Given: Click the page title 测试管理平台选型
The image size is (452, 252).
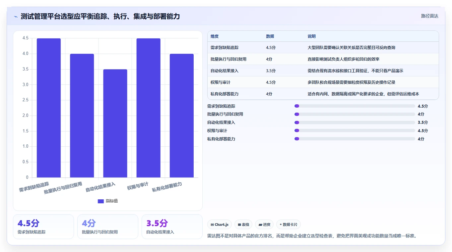Looking at the screenshot, I should (x=100, y=17).
